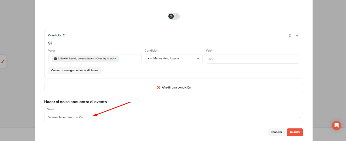The image size is (346, 141).
Task: Toggle the y/o logic switch
Action: pyautogui.click(x=174, y=16)
